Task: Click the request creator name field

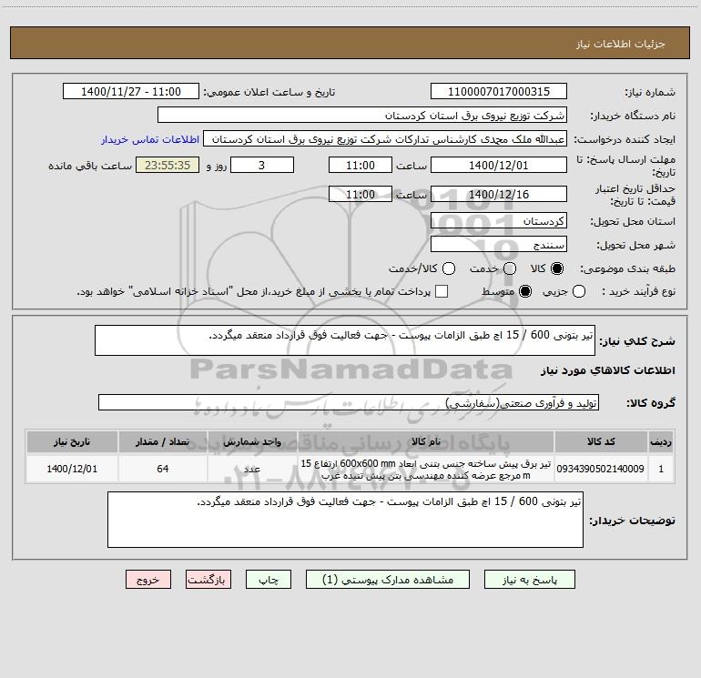Action: pyautogui.click(x=385, y=139)
